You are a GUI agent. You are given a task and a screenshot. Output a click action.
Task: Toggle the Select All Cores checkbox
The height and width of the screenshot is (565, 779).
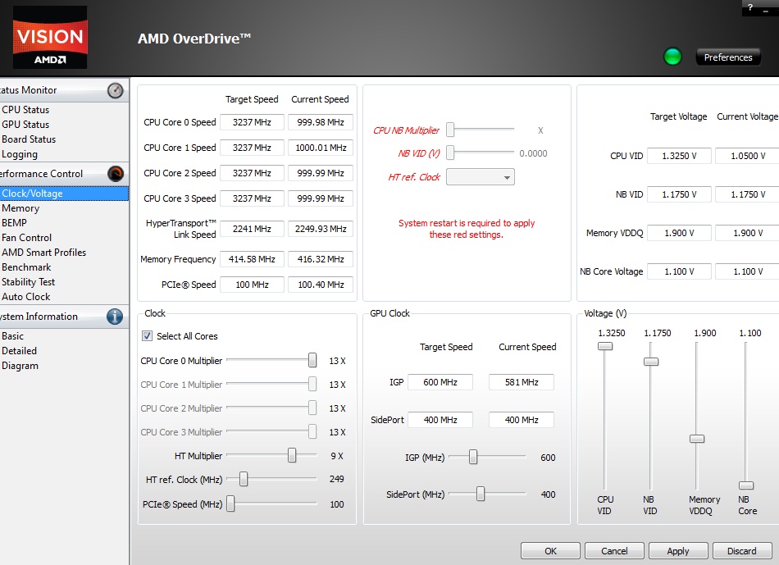[x=147, y=336]
